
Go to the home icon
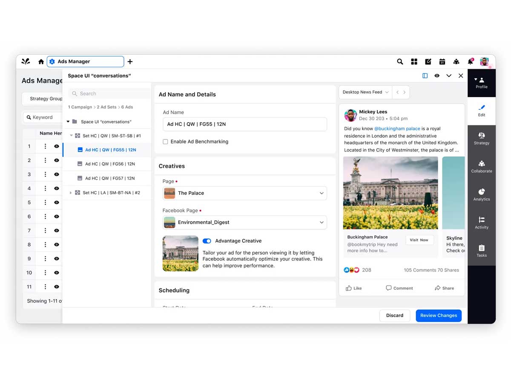[41, 62]
